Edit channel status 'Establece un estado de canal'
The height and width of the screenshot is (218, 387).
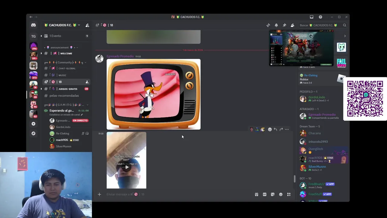66,115
